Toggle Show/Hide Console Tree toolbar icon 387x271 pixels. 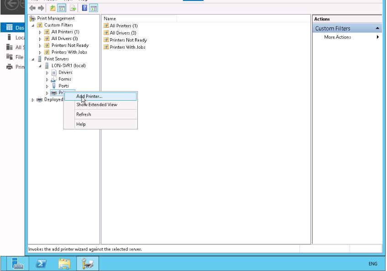coord(62,8)
